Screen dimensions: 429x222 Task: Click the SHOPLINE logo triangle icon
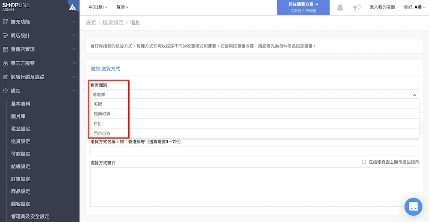coord(73,7)
